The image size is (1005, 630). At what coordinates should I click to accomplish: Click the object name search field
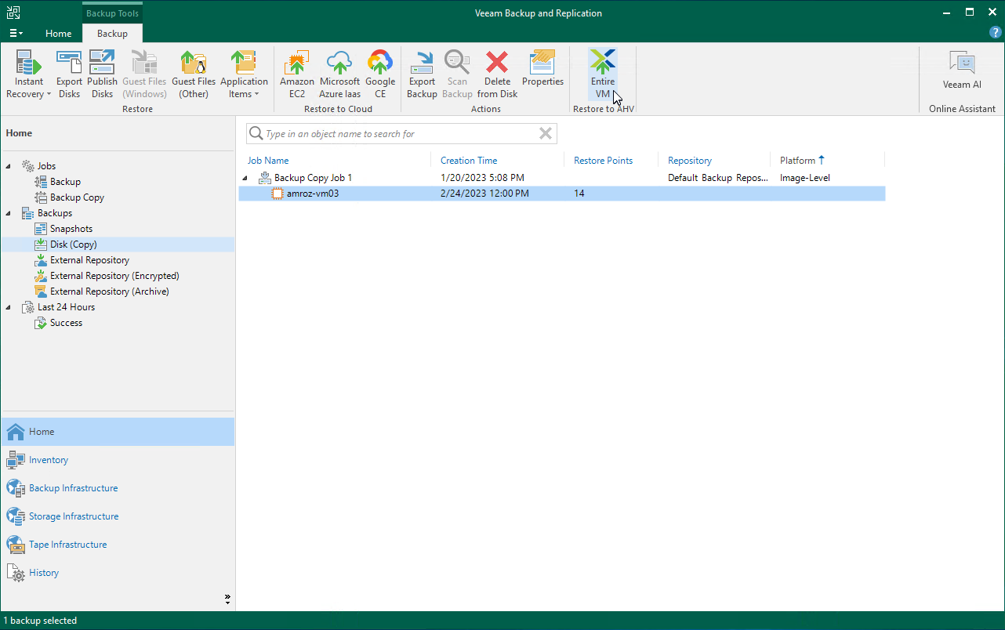click(400, 134)
